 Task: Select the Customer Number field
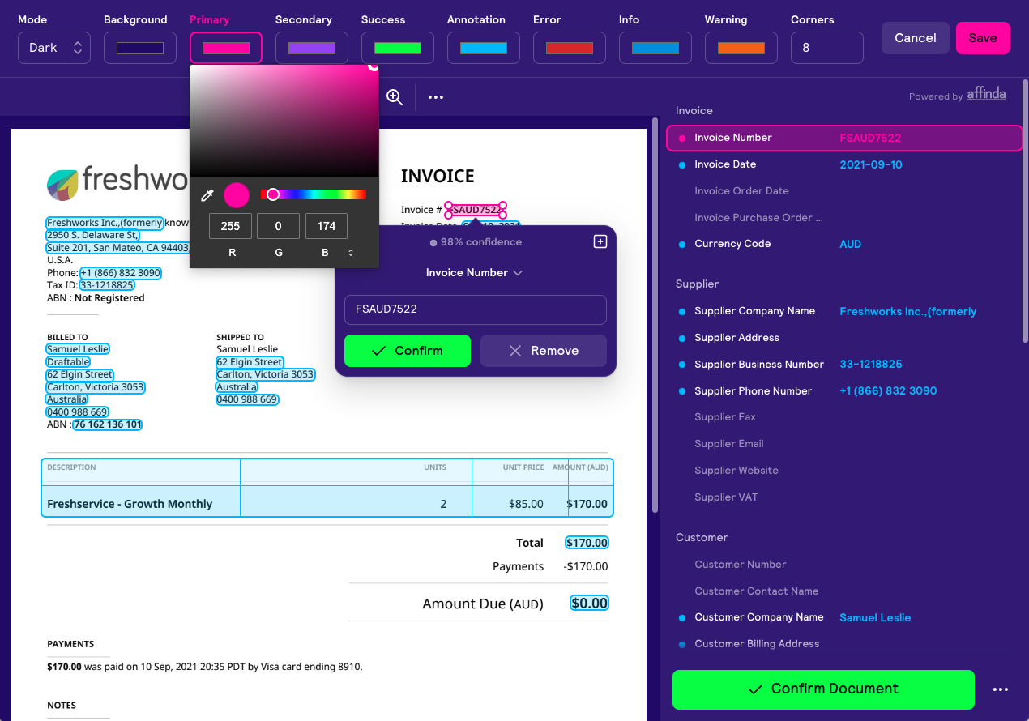tap(844, 565)
